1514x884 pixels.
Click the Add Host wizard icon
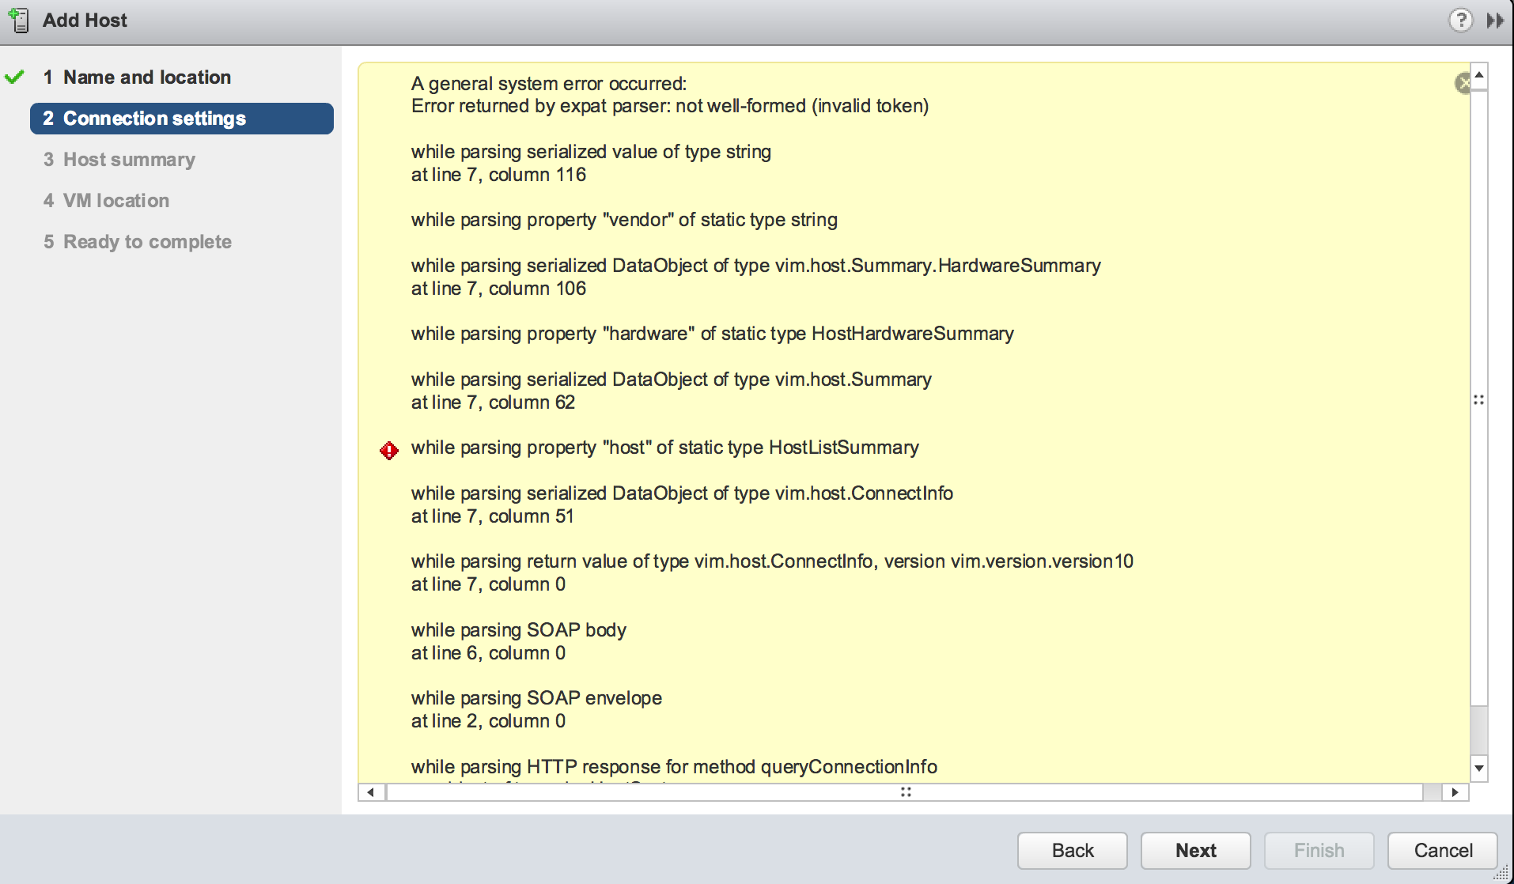click(19, 20)
